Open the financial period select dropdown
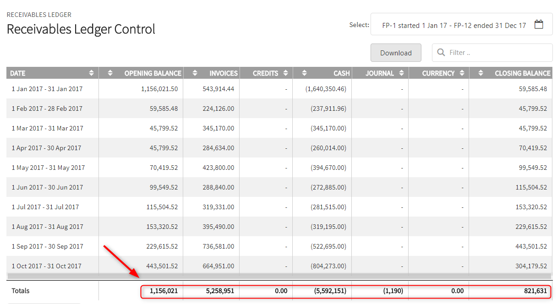The image size is (557, 304). pyautogui.click(x=461, y=25)
